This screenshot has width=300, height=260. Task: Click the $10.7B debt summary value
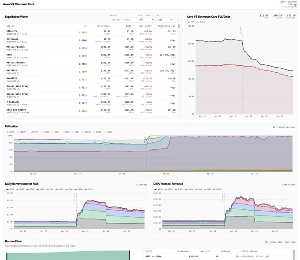coord(277,15)
